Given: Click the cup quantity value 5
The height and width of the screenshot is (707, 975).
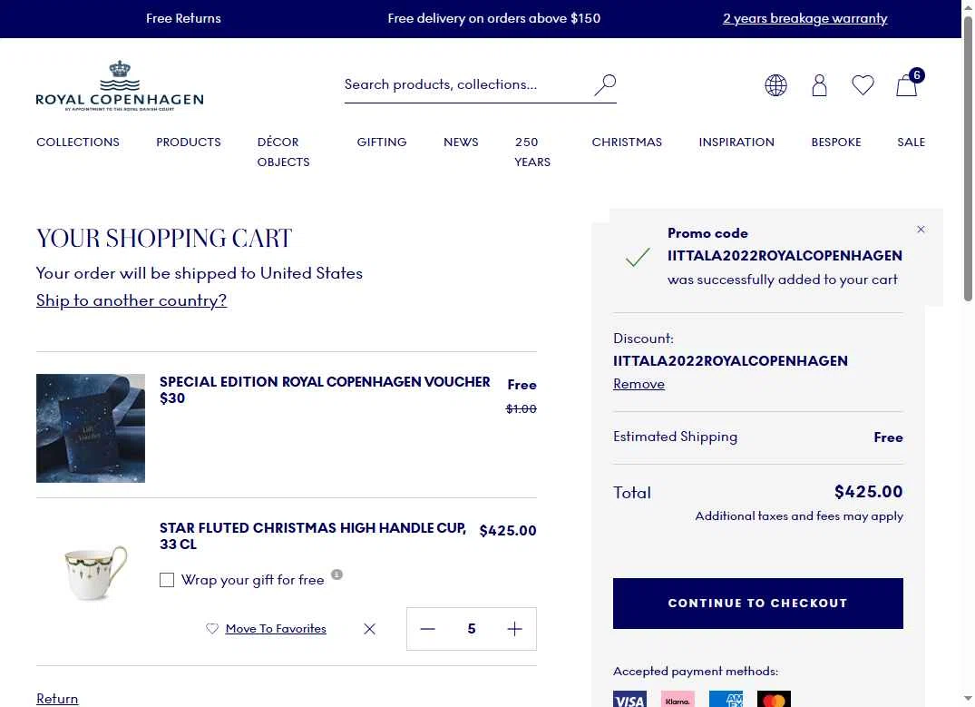Looking at the screenshot, I should 472,629.
